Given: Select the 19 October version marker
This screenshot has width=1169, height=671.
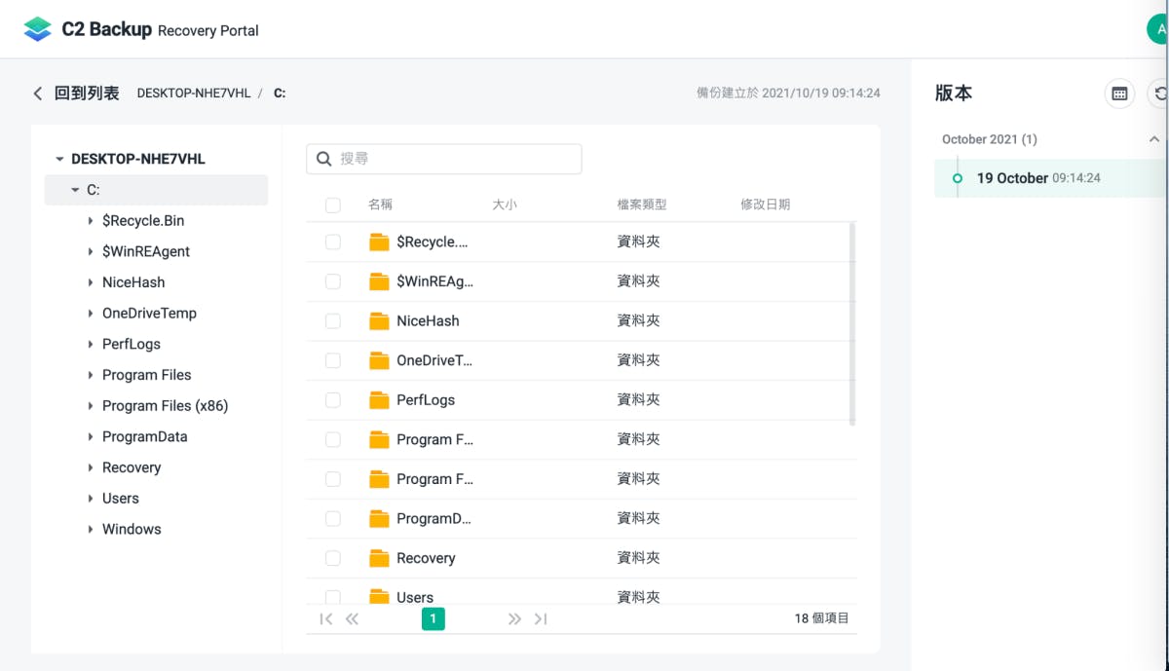Looking at the screenshot, I should (958, 178).
